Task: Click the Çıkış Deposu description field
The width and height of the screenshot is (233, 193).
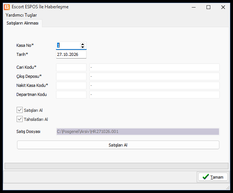Action: tap(154, 77)
